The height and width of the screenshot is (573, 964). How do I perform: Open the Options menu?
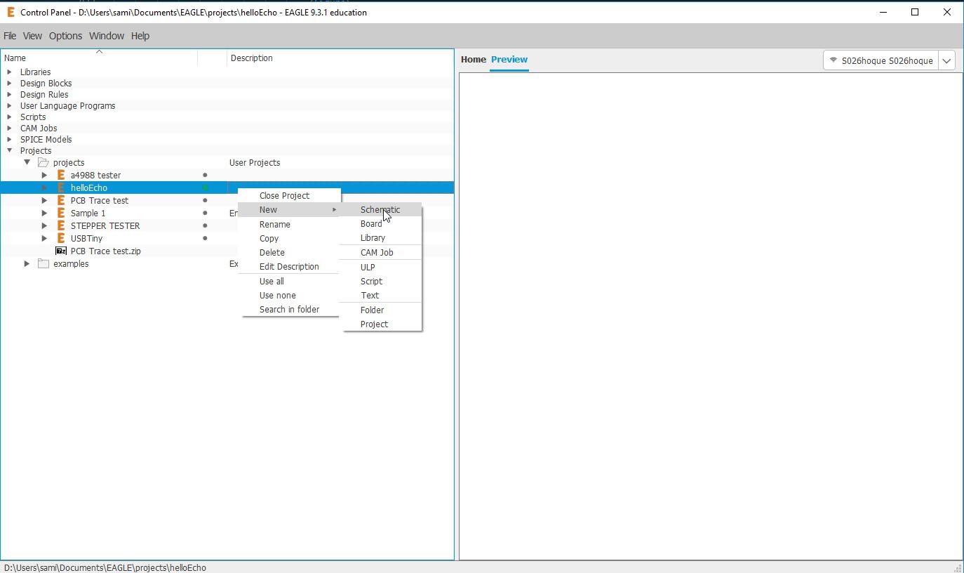click(65, 36)
